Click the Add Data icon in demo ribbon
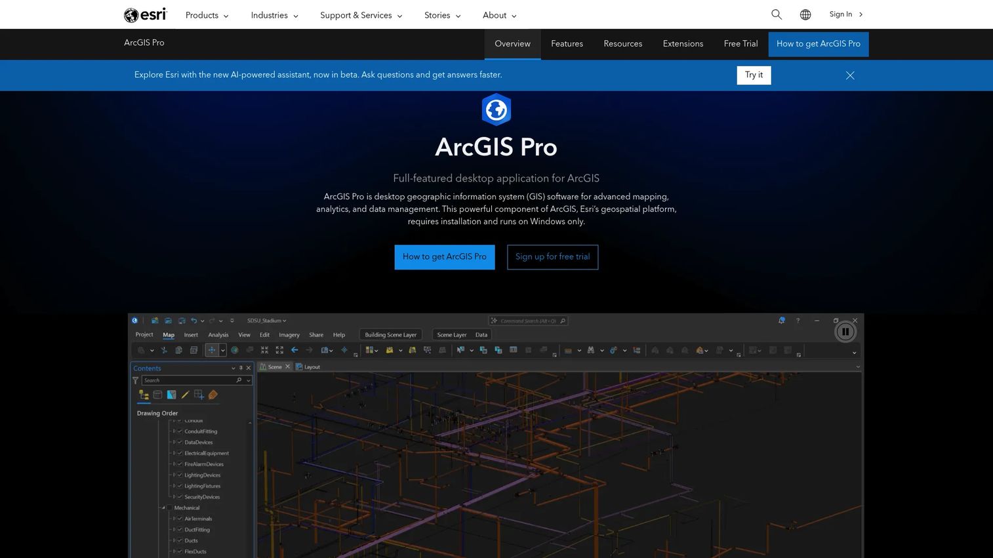Viewport: 993px width, 558px height. (390, 350)
